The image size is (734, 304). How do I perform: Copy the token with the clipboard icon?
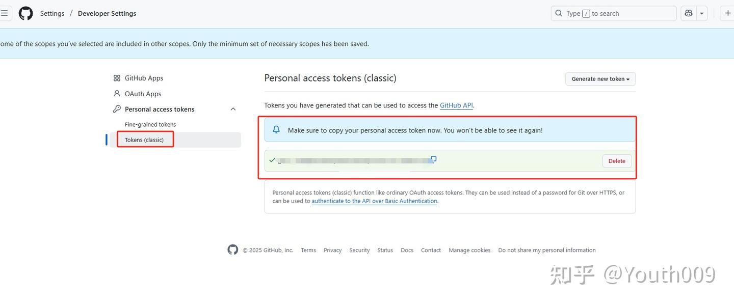(x=434, y=159)
